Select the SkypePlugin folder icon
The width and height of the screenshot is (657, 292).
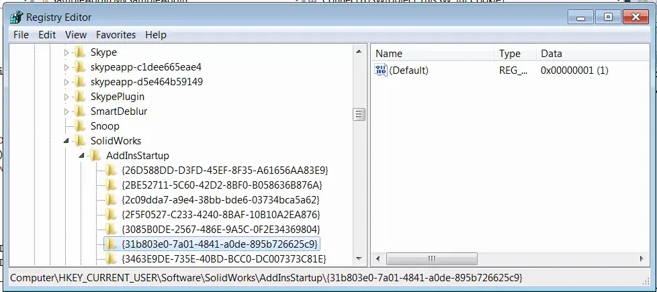pos(80,97)
